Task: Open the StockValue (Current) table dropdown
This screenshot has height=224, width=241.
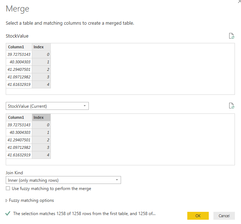Action: pyautogui.click(x=47, y=106)
